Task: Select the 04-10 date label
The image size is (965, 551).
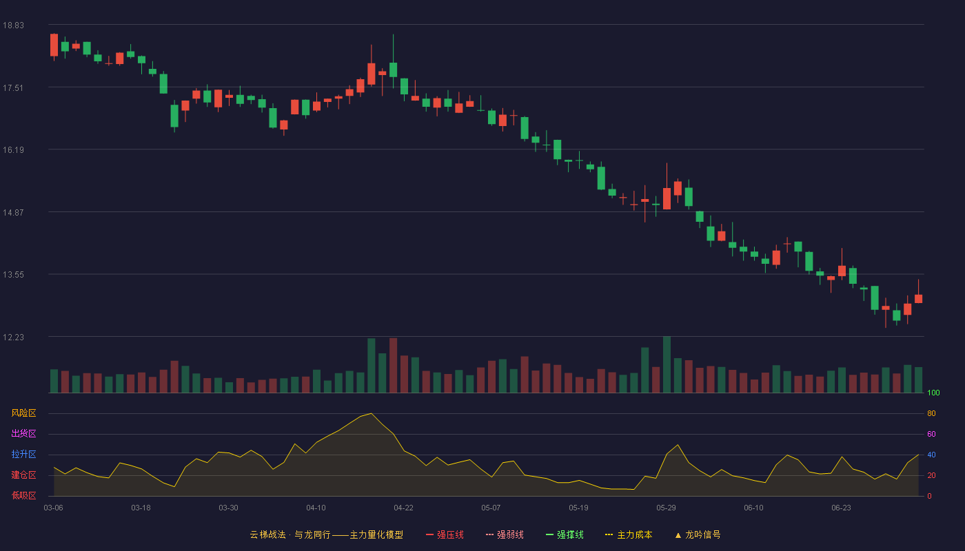Action: 316,508
